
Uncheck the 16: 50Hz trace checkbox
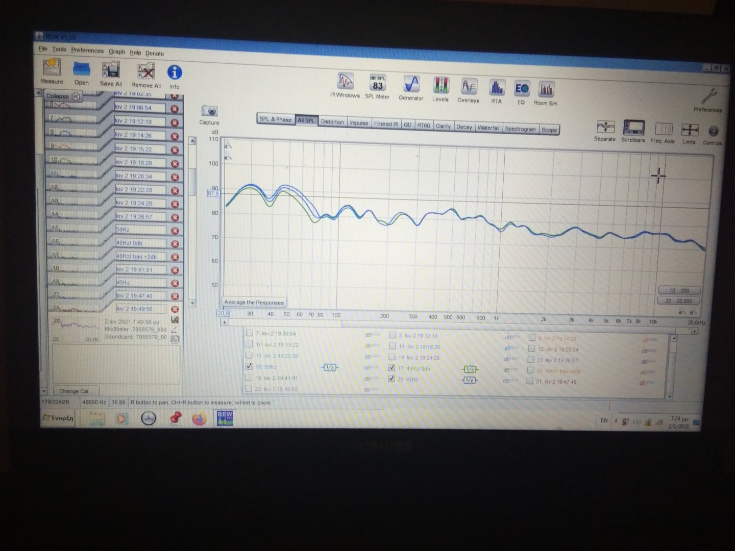point(249,366)
